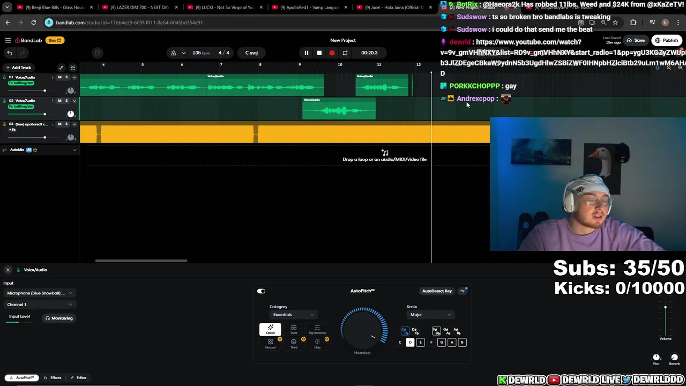
Task: Pause playback
Action: click(307, 53)
